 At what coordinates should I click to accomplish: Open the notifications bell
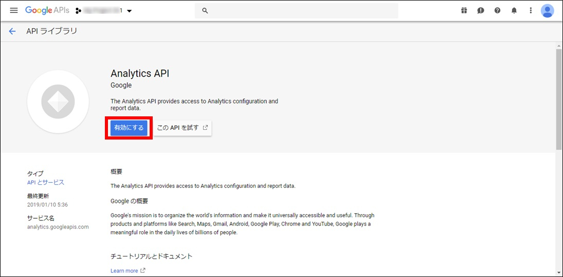(514, 10)
